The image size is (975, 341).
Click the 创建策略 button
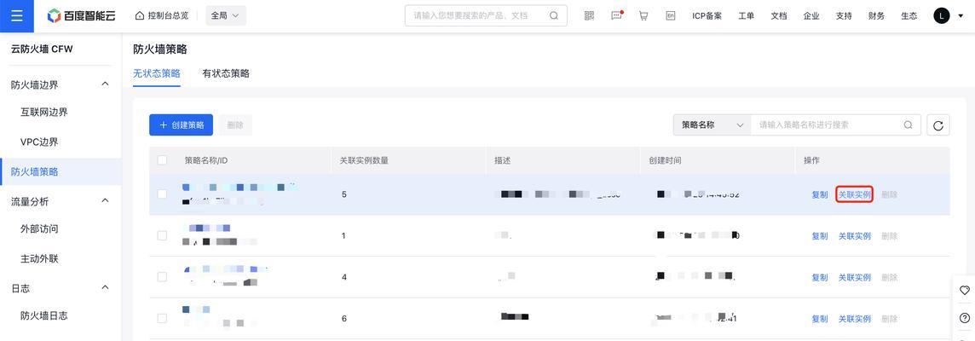click(x=181, y=125)
